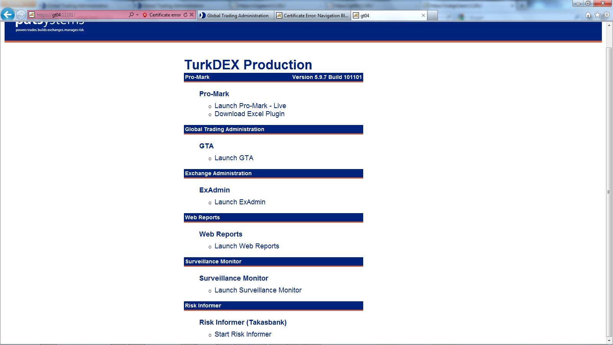Image resolution: width=613 pixels, height=345 pixels.
Task: Click the Web Reports bold heading
Action: click(x=221, y=234)
